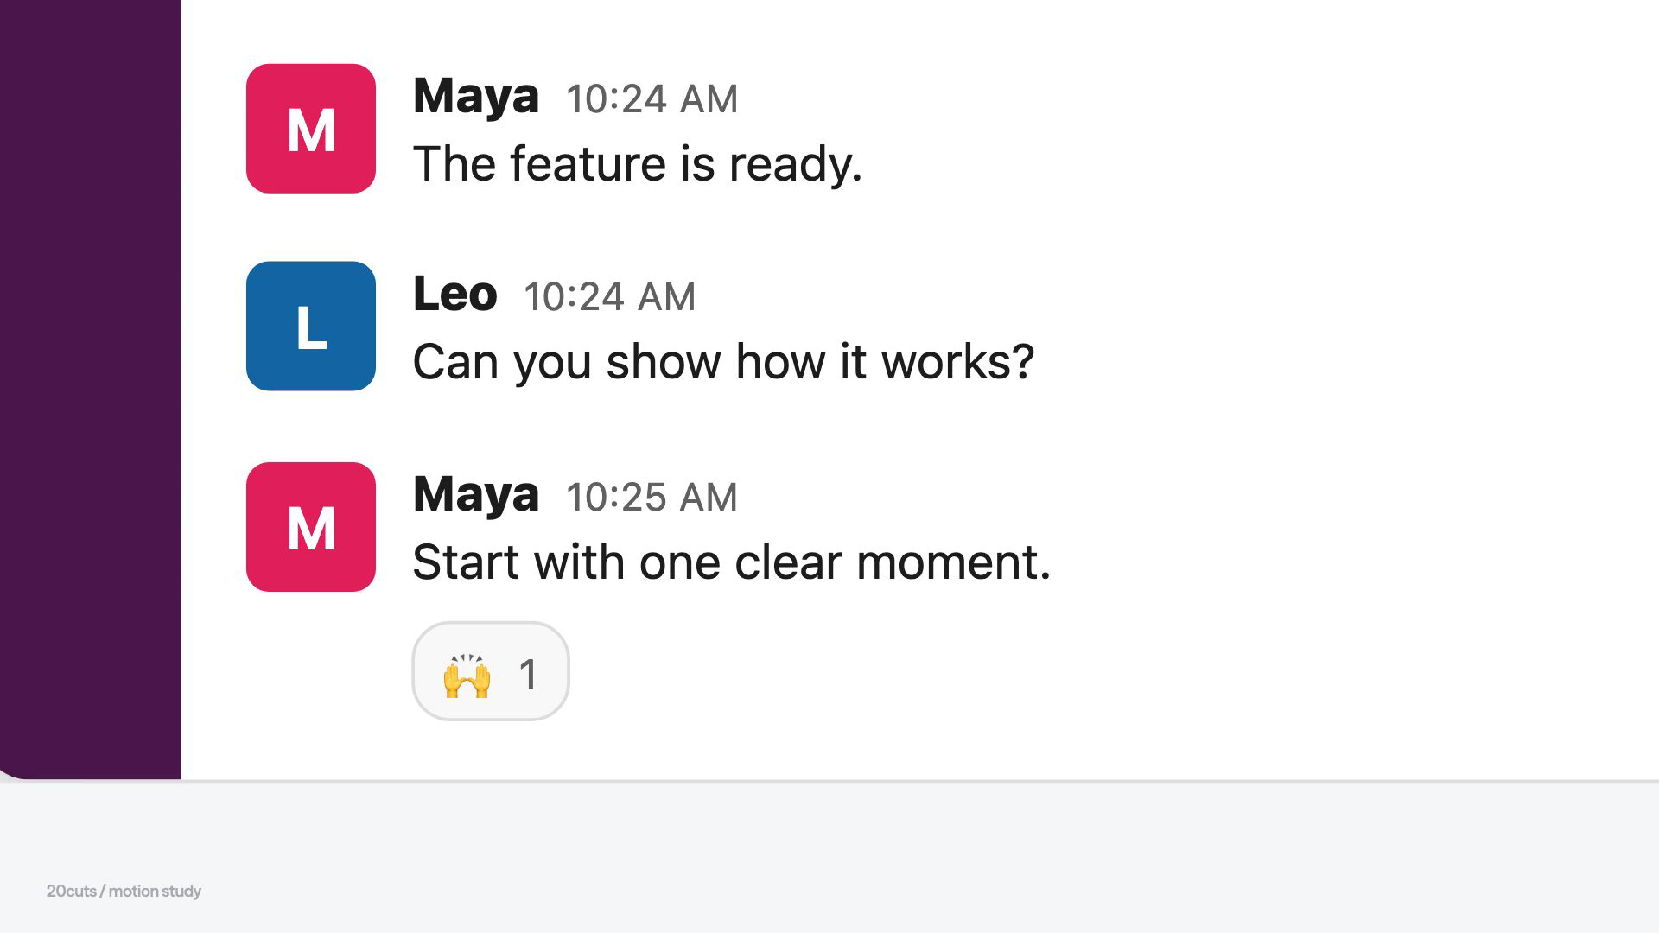Click the letter L in Leo's avatar
The image size is (1659, 933).
312,328
